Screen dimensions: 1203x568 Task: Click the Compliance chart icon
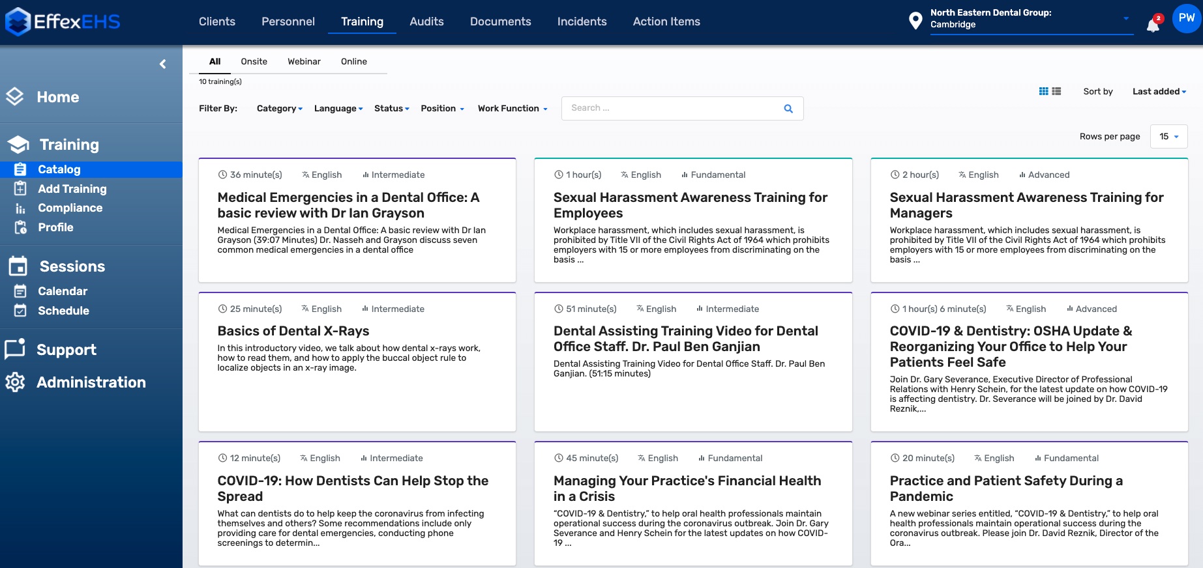point(20,208)
